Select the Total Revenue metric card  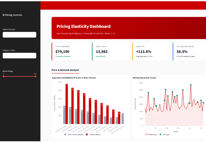pos(71,52)
